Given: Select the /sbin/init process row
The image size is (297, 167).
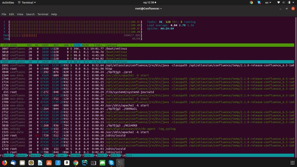Looking at the screenshot, I should tap(147, 152).
